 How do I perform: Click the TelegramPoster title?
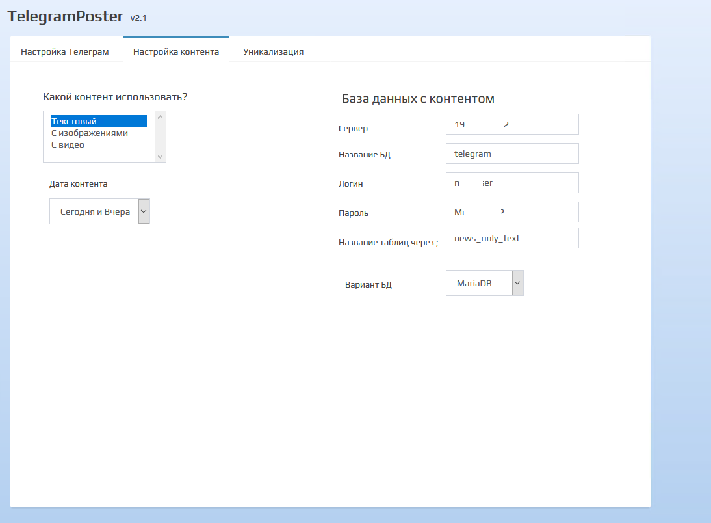click(65, 16)
